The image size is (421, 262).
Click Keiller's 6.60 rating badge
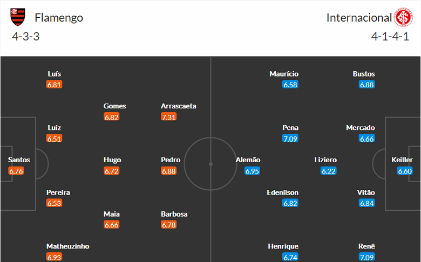click(405, 171)
